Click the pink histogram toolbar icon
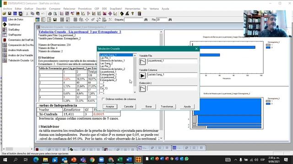 point(105,14)
